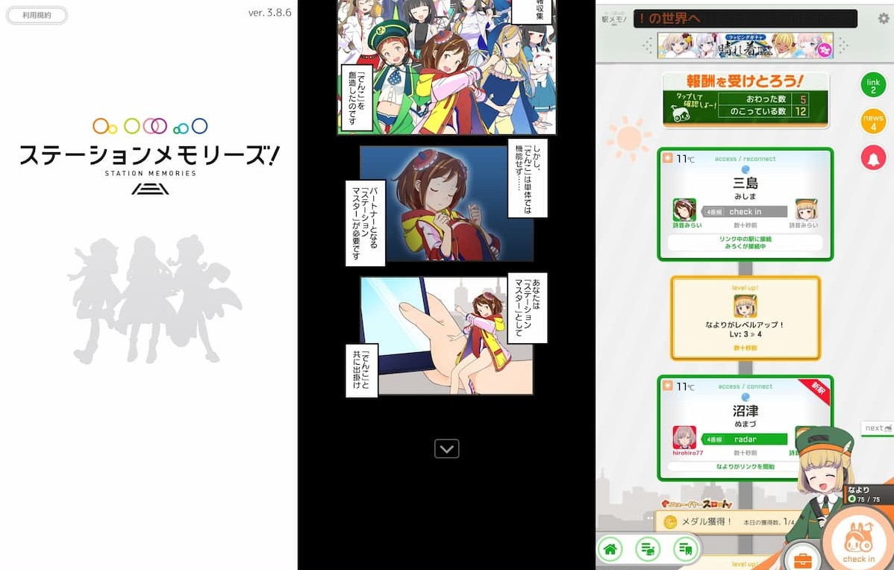Tap the なより avatar in level up card
The image size is (894, 570).
(745, 306)
